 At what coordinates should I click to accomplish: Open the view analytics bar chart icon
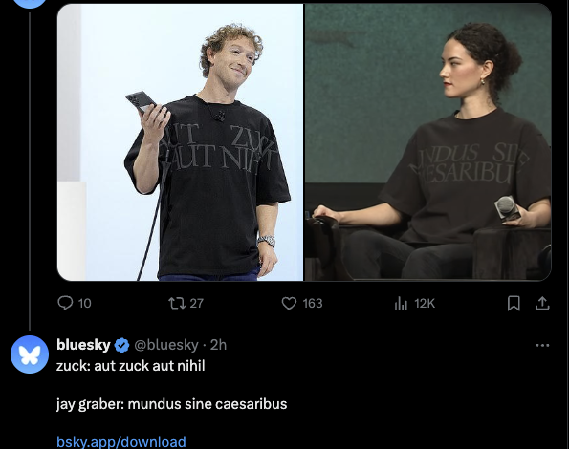401,304
